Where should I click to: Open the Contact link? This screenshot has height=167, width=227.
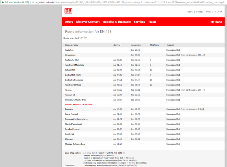[199, 12]
